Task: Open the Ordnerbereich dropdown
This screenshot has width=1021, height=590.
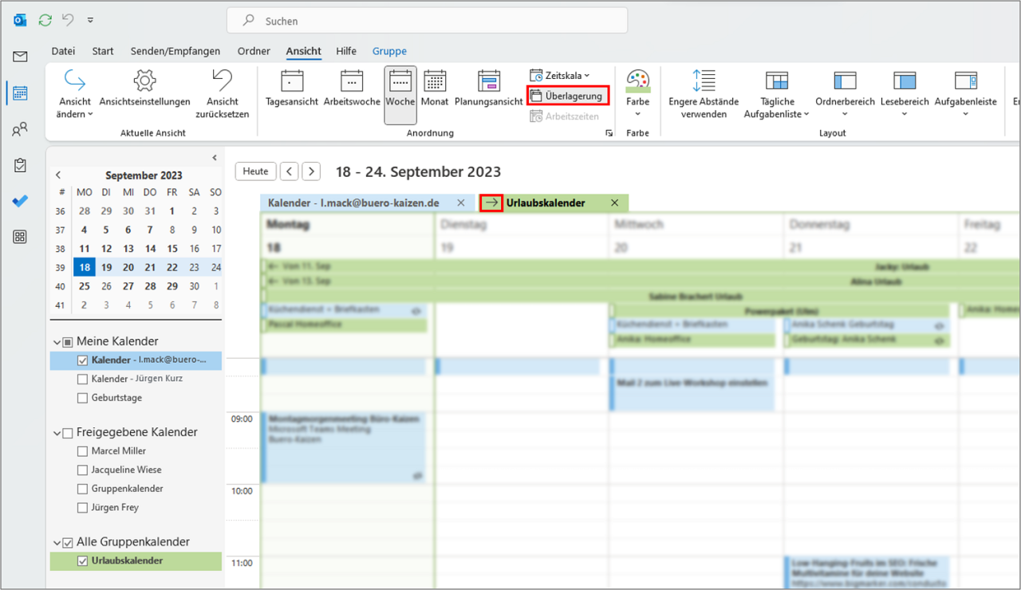Action: (x=845, y=94)
